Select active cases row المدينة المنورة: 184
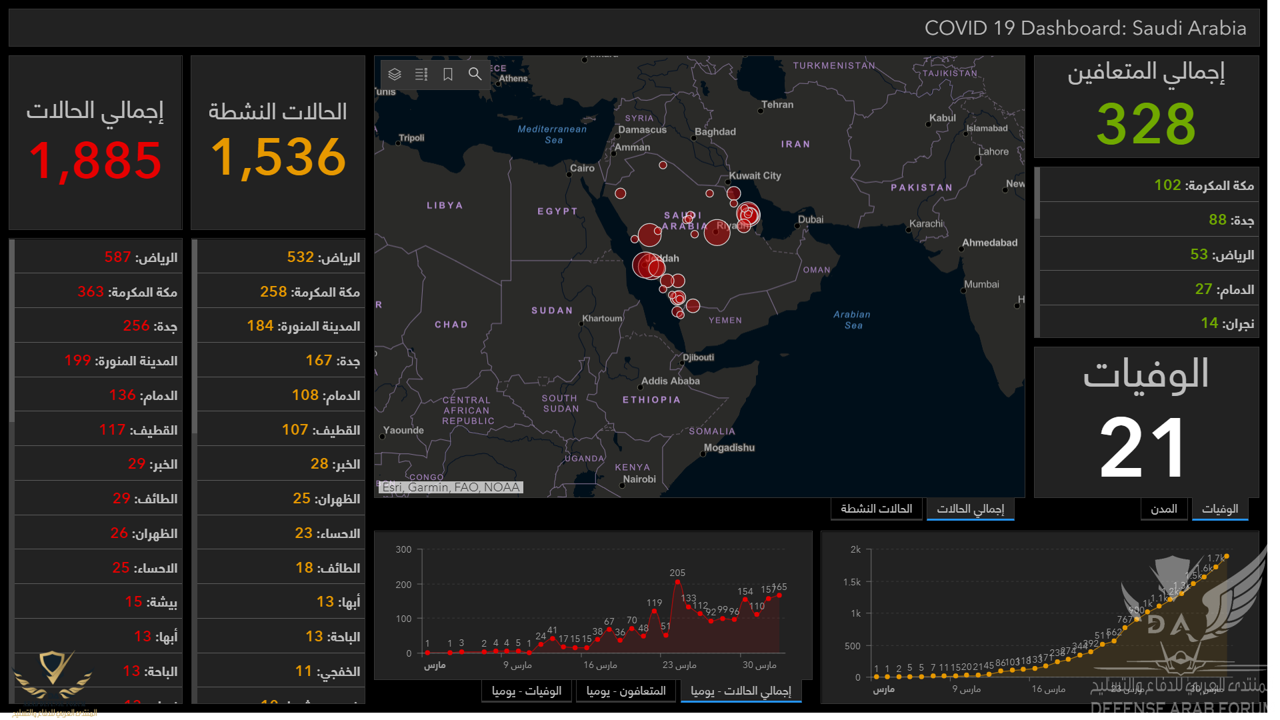 click(281, 325)
